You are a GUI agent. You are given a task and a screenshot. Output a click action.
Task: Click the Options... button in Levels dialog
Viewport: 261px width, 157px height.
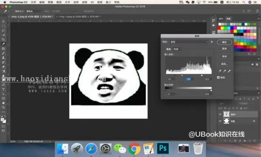coord(224,64)
